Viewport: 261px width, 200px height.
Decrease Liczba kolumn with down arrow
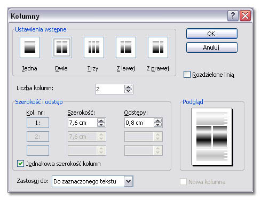[129, 91]
